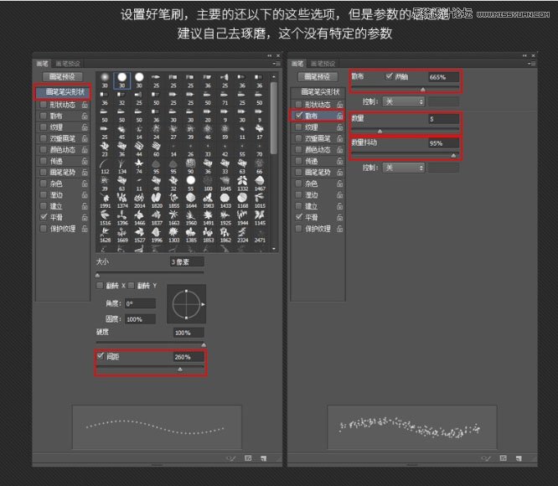Select 画笔笔尖形状 in left panel
Screen dimensions: 558x486
coord(63,92)
